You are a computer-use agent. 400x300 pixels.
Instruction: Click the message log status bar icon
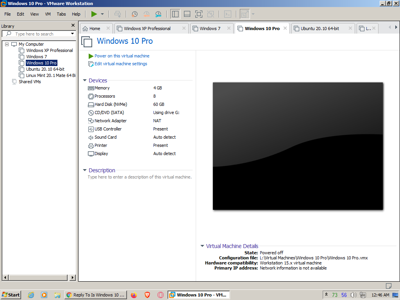point(389,286)
